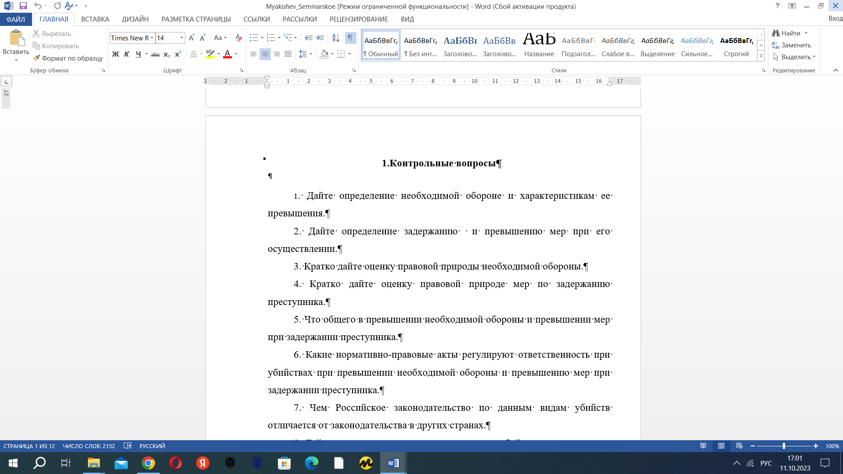Screen dimensions: 843x474
Task: Apply the Название style
Action: (x=539, y=45)
